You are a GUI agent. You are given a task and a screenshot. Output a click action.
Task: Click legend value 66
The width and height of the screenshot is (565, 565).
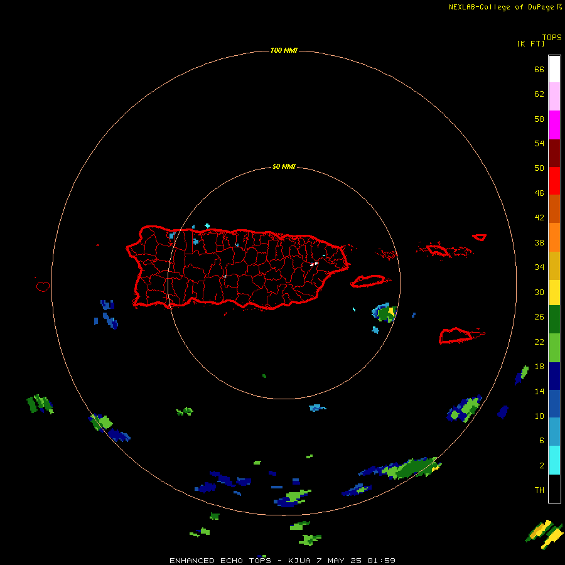point(539,69)
